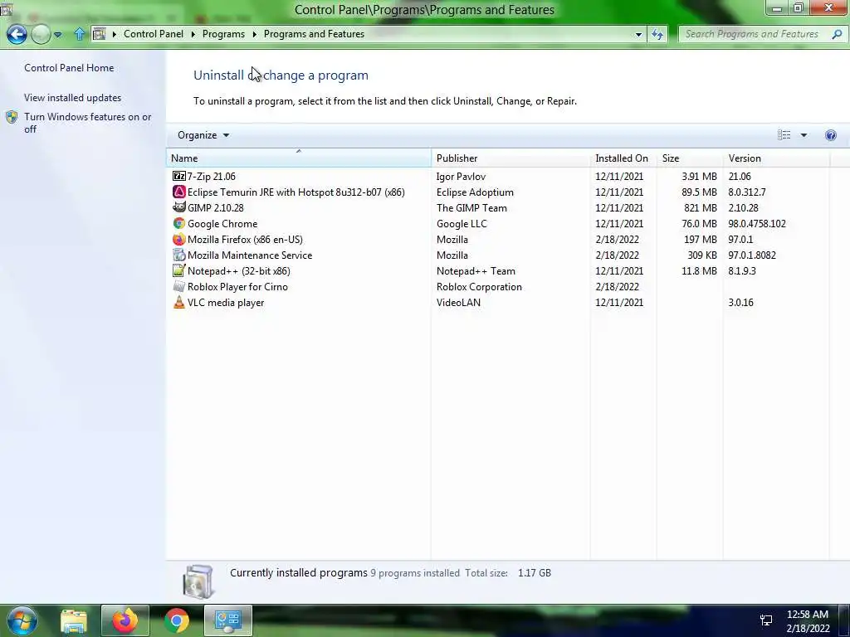Click version 98.0.4758.102

[757, 224]
